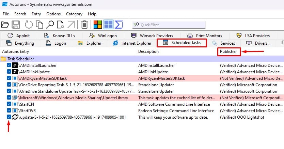This screenshot has width=284, height=149.
Task: Click the Copy toolbar icon
Action: [39, 25]
